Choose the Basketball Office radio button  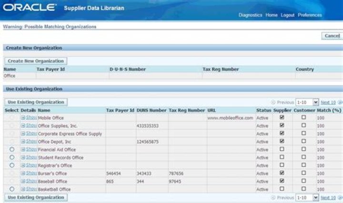click(x=12, y=189)
